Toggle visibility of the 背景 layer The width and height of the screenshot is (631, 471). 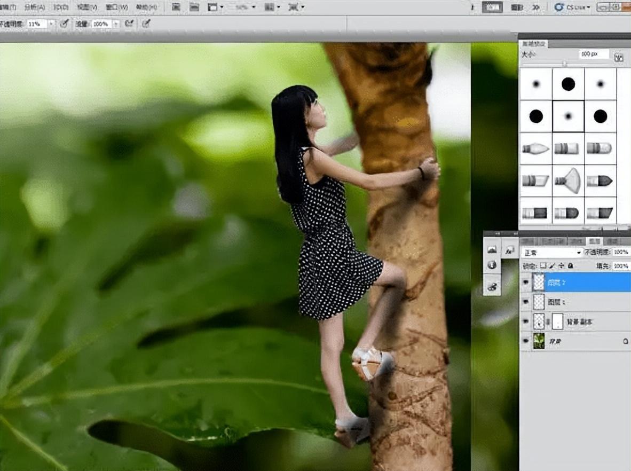pyautogui.click(x=525, y=341)
